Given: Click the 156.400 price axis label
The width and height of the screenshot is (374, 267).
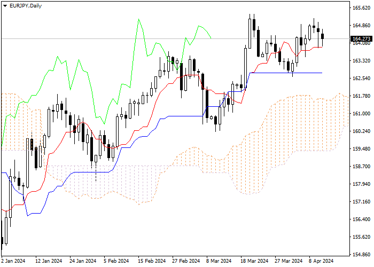Looking at the screenshot, I should [x=361, y=219].
